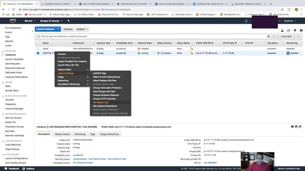Open table settings gear icon
The height and width of the screenshot is (171, 305).
click(295, 30)
